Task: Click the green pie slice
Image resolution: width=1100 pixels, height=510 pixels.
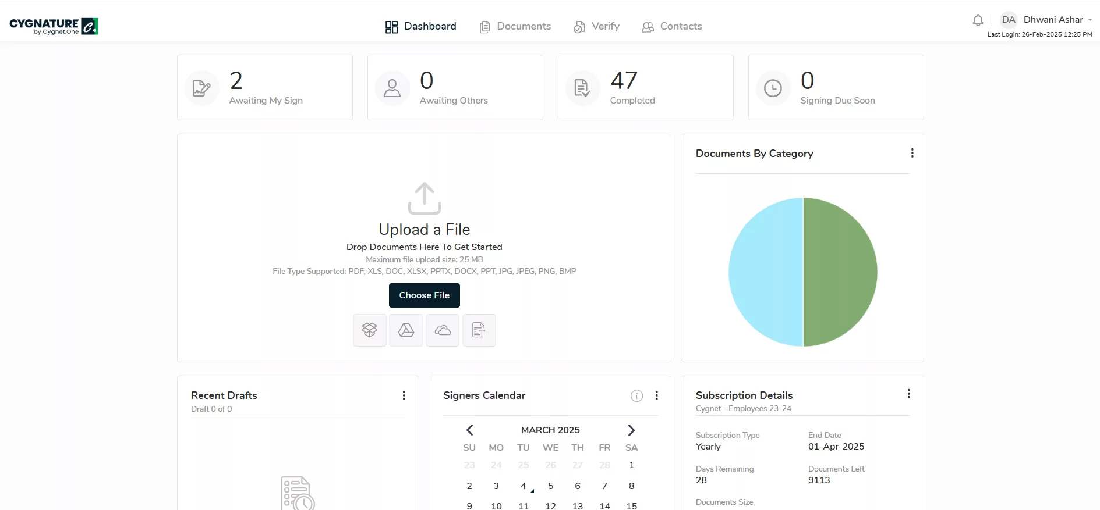Action: point(841,272)
